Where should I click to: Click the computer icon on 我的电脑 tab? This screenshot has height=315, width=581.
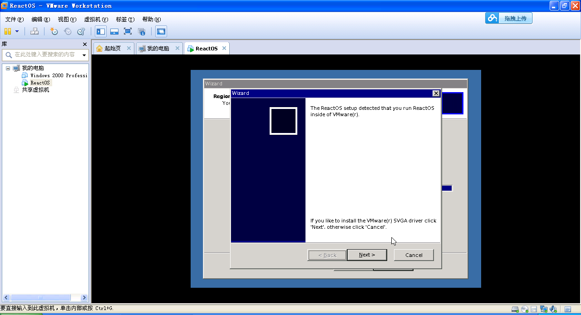(x=142, y=48)
